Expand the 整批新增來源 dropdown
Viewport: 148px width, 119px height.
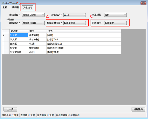tap(75, 23)
